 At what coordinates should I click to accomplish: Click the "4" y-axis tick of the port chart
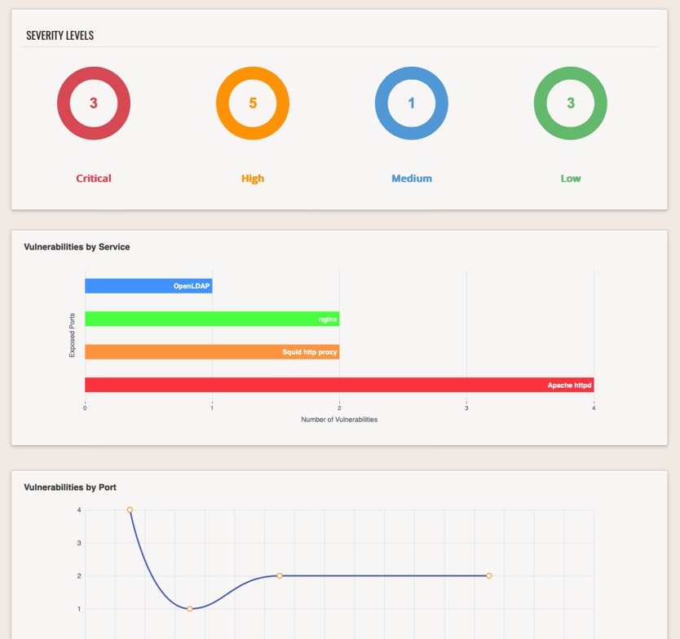79,509
